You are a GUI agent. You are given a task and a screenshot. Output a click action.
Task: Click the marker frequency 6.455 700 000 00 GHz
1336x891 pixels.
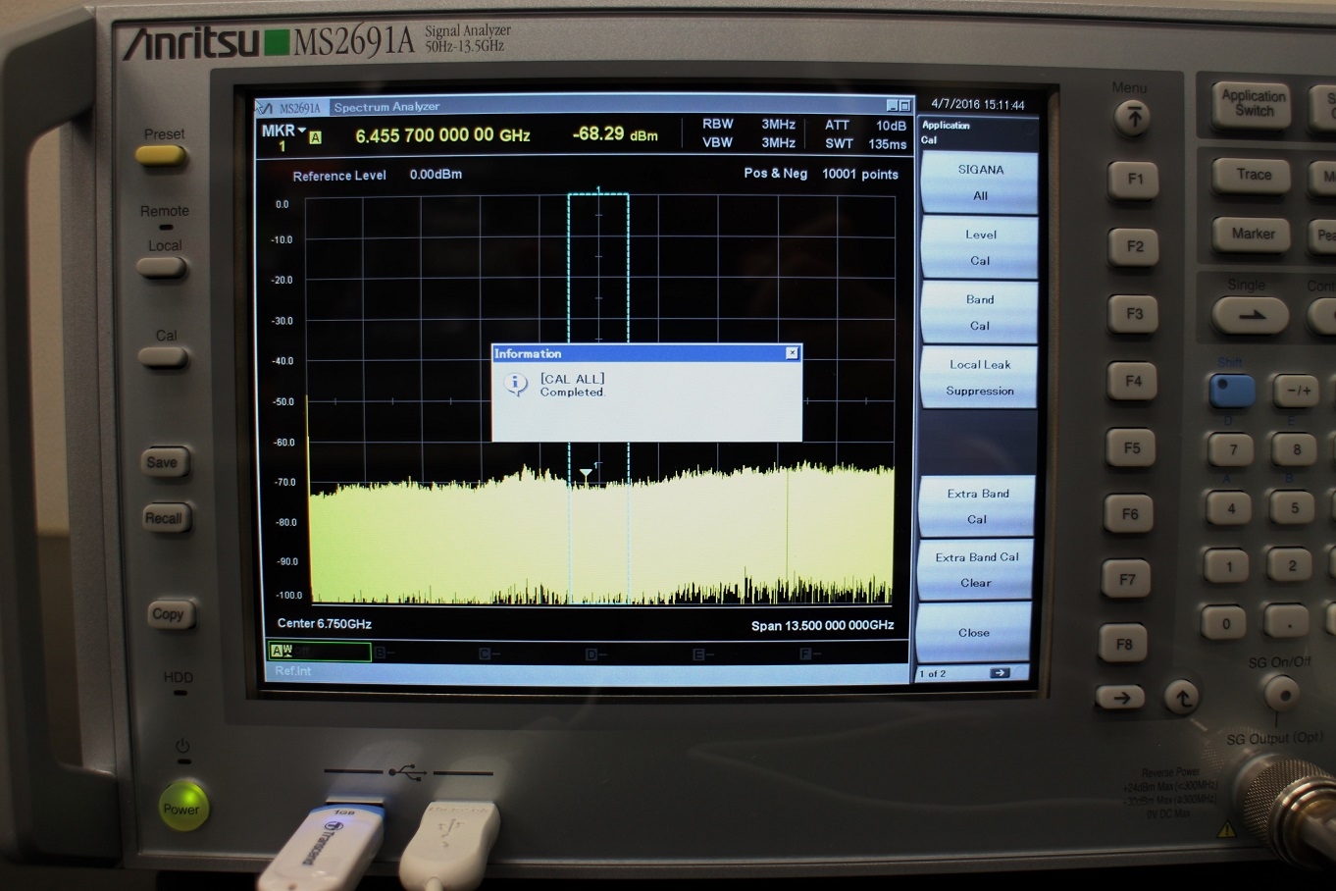click(442, 135)
